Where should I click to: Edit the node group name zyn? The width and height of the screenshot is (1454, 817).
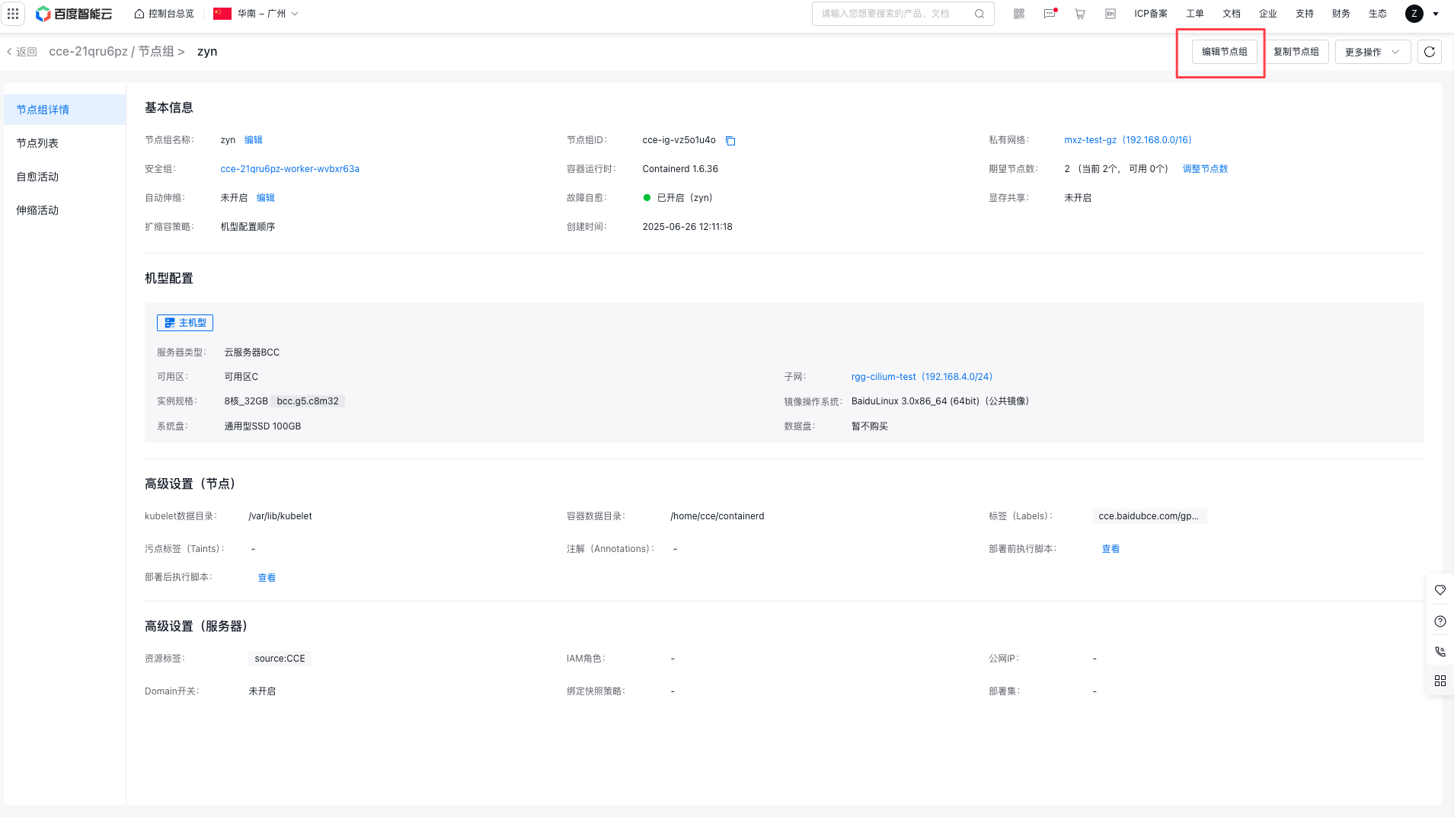point(254,140)
